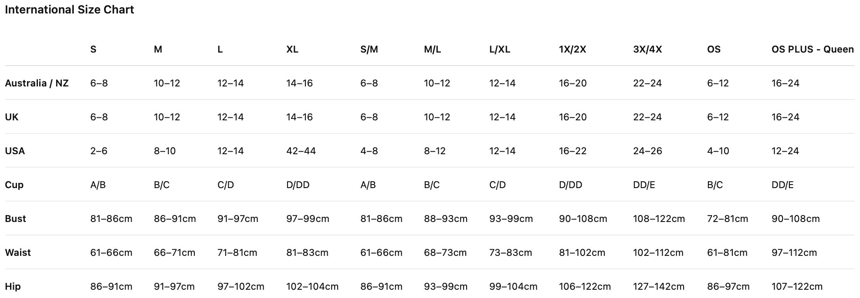Select the 24–26 USA size cell
The width and height of the screenshot is (860, 298).
coord(647,151)
